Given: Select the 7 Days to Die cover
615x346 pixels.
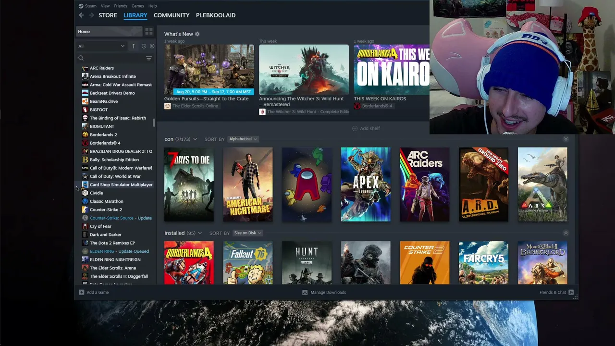Looking at the screenshot, I should tap(189, 185).
